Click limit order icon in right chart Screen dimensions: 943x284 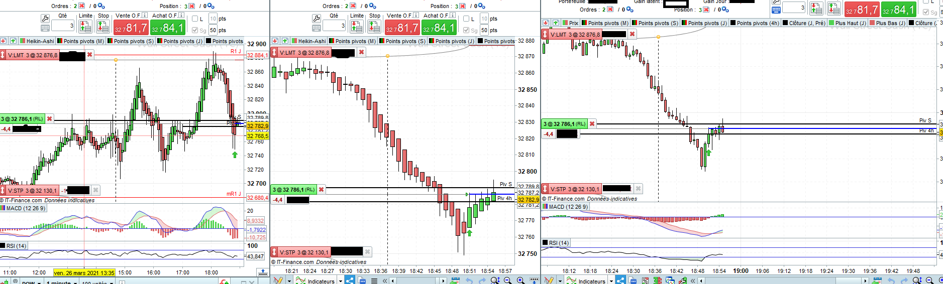pyautogui.click(x=816, y=9)
